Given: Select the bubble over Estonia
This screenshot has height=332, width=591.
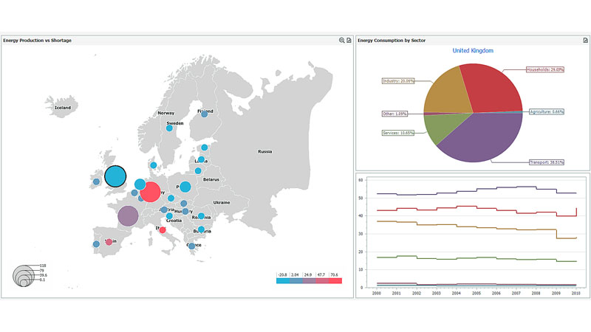Looking at the screenshot, I should click(x=205, y=148).
